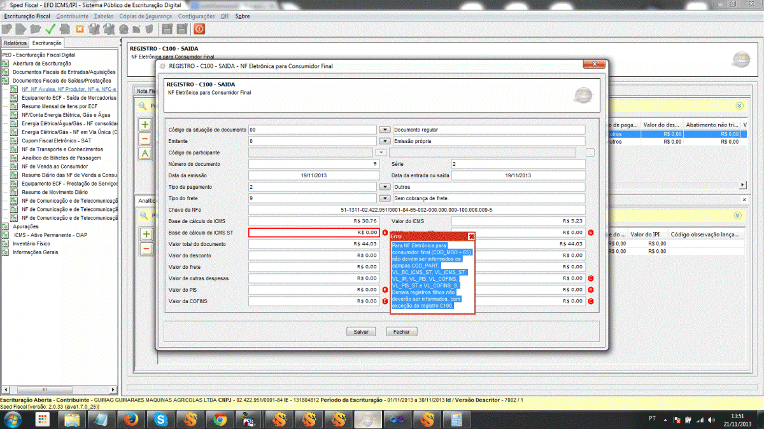
Task: Open the Contribuinte menu
Action: click(73, 15)
